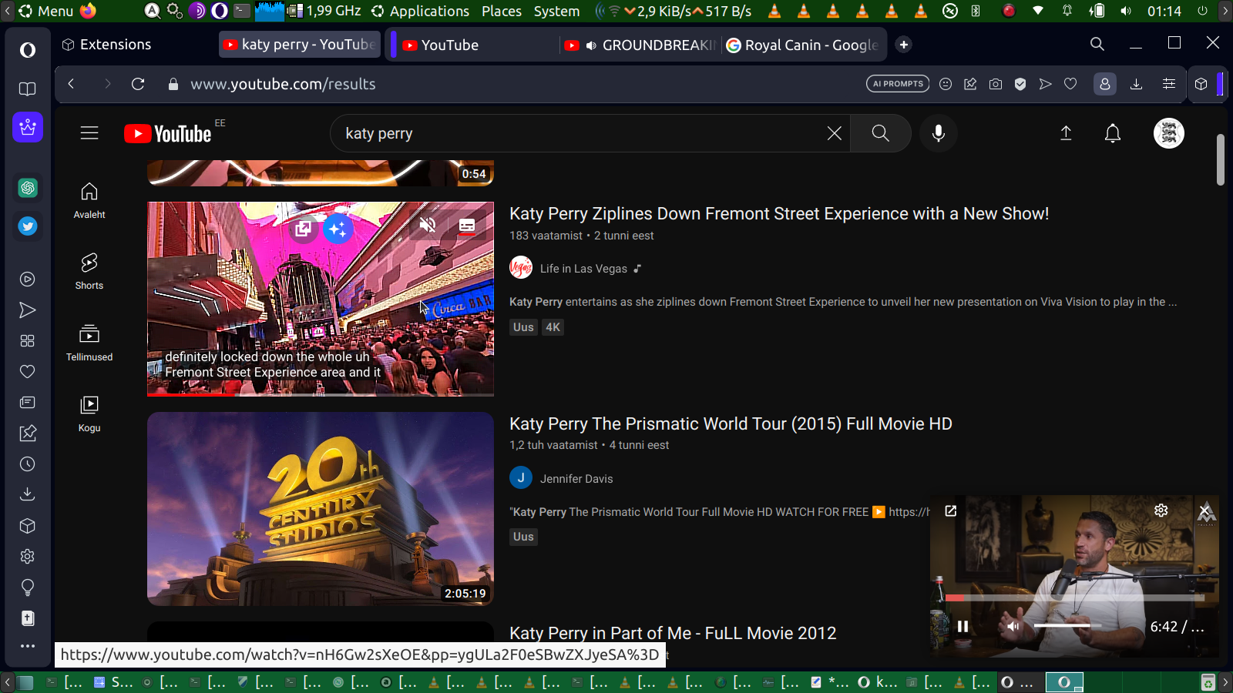
Task: Open Shorts in YouTube sidebar
Action: coord(89,272)
